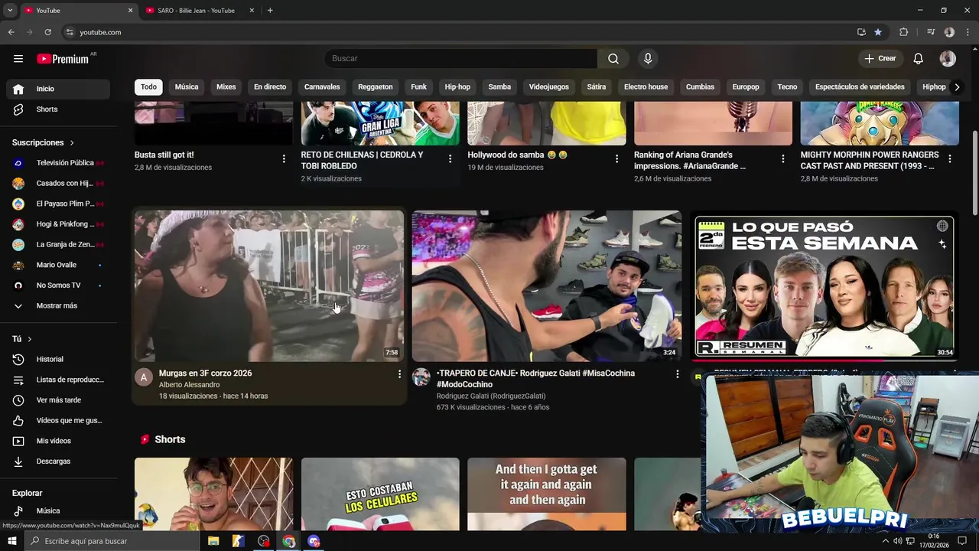Open Listas de reproducción sidebar entry
This screenshot has width=979, height=551.
pyautogui.click(x=58, y=380)
